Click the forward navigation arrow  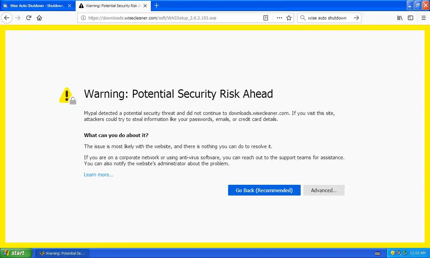click(x=18, y=18)
